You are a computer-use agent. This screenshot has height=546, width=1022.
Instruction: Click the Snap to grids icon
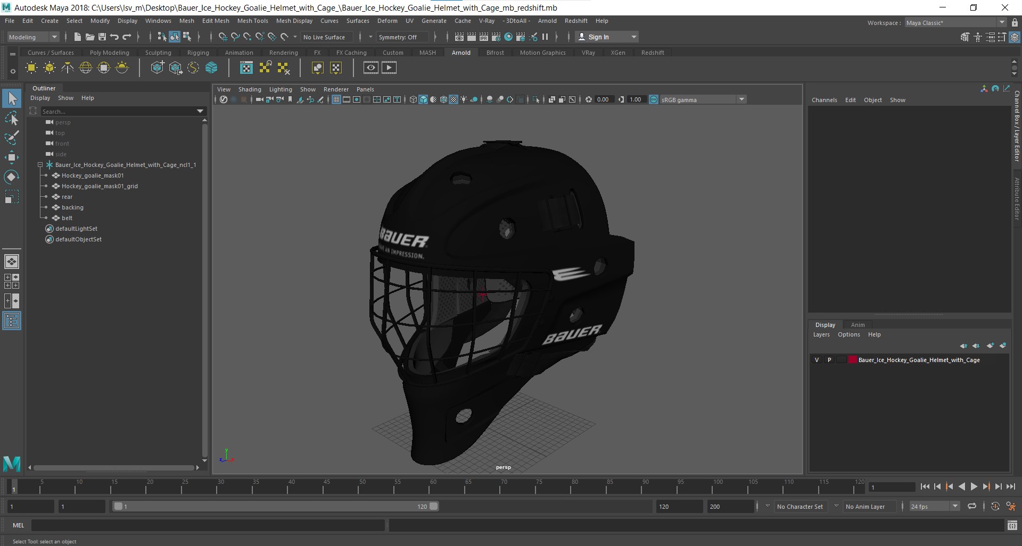point(222,37)
